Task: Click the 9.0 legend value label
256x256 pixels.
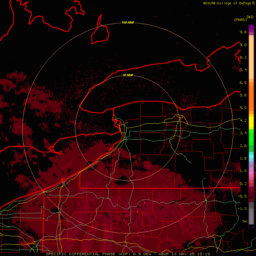Action: pos(243,45)
